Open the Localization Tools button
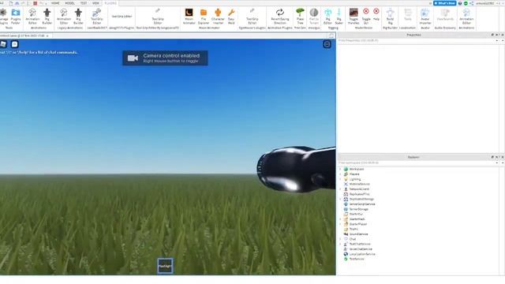Image resolution: width=505 pixels, height=284 pixels. click(408, 15)
